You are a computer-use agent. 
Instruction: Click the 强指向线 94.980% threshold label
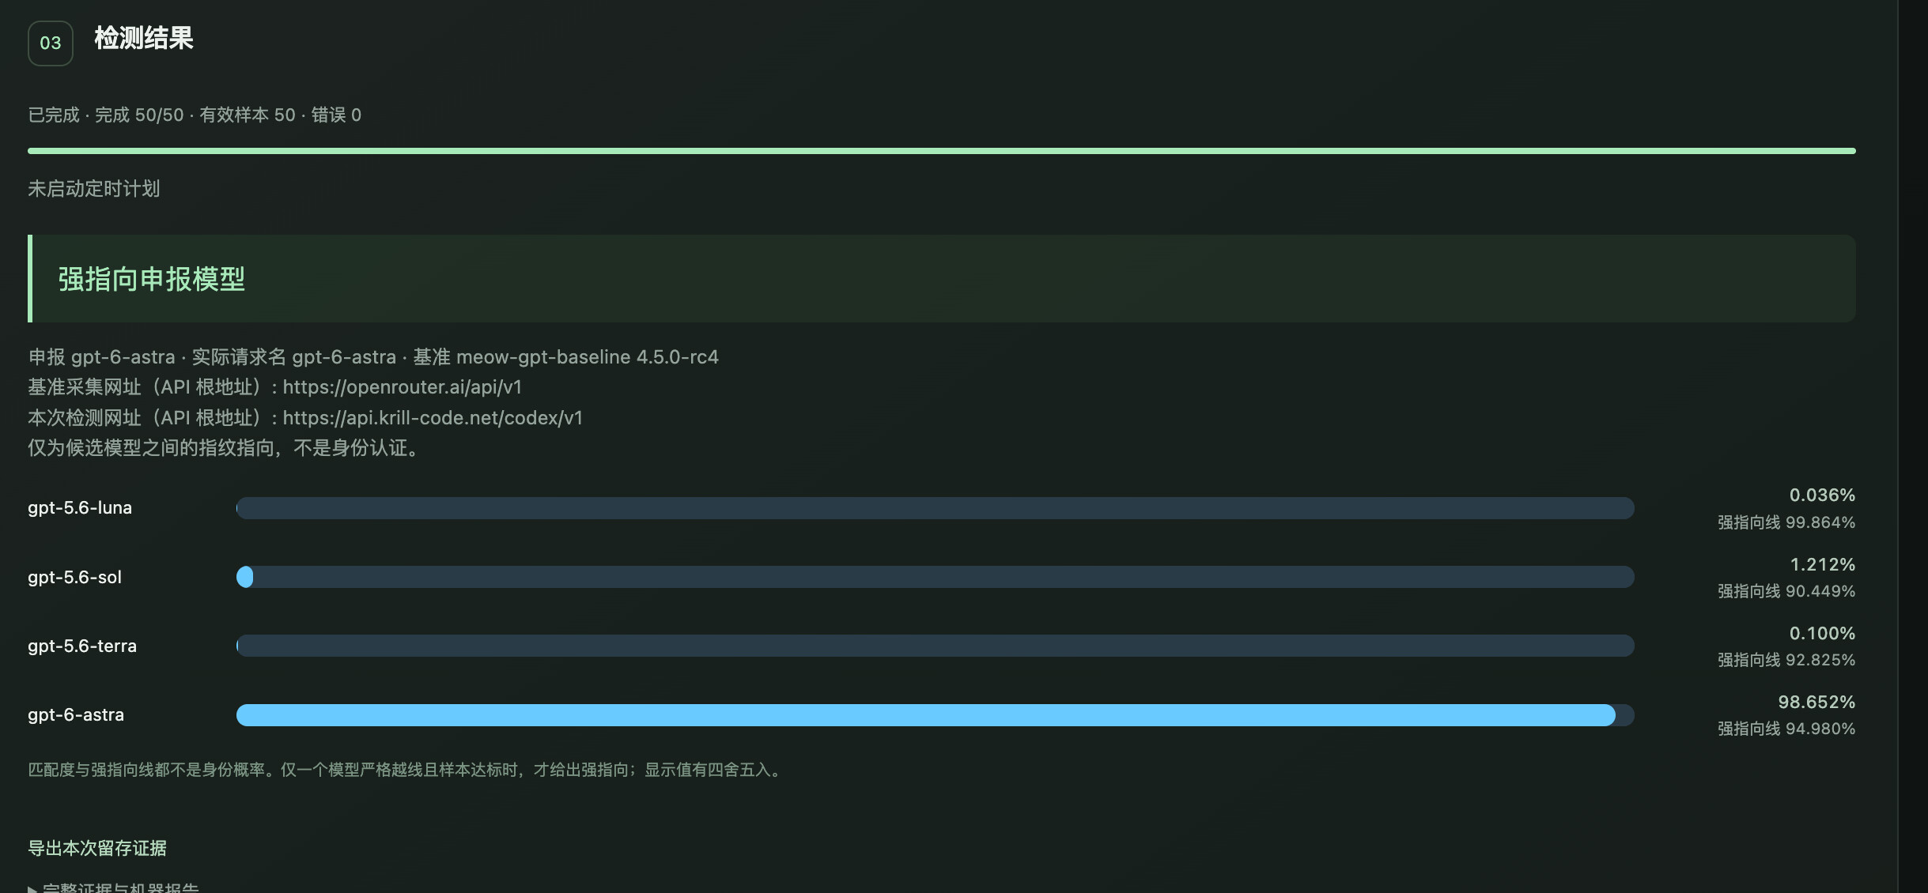click(x=1786, y=729)
